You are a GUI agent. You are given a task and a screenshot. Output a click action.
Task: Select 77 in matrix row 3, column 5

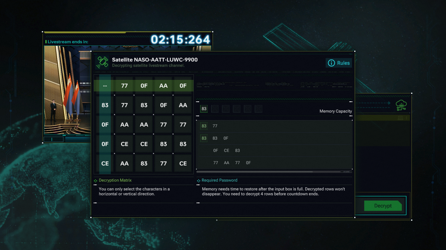[x=183, y=125]
